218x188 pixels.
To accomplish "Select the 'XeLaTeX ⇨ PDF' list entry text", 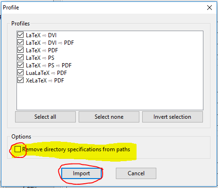I will [x=45, y=81].
